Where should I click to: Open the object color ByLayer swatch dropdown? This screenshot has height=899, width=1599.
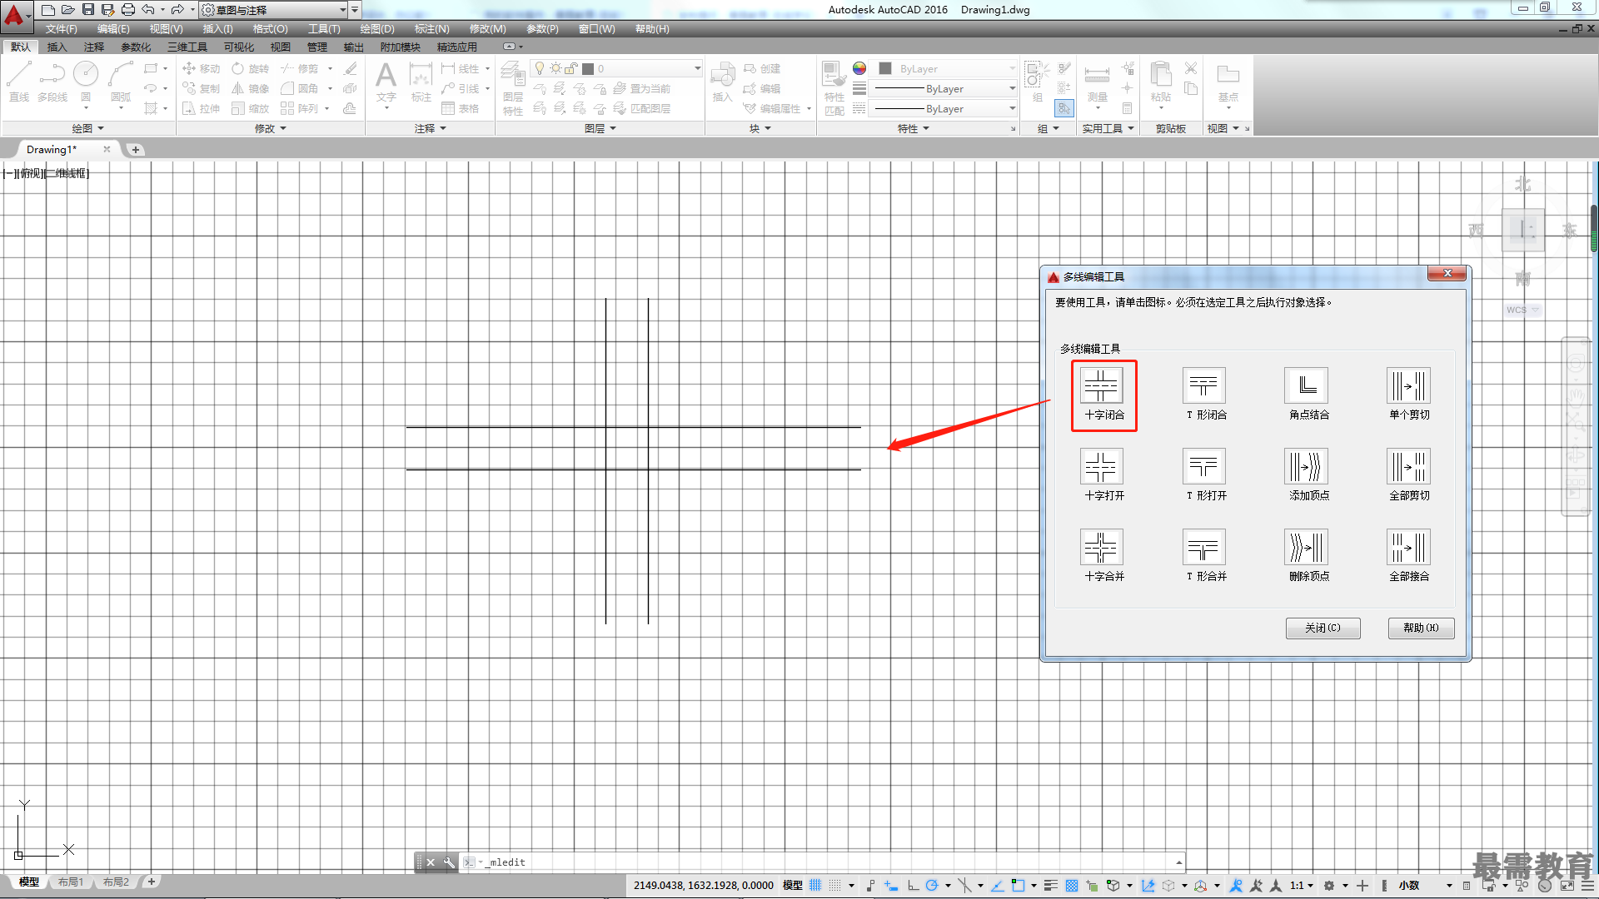click(x=947, y=68)
